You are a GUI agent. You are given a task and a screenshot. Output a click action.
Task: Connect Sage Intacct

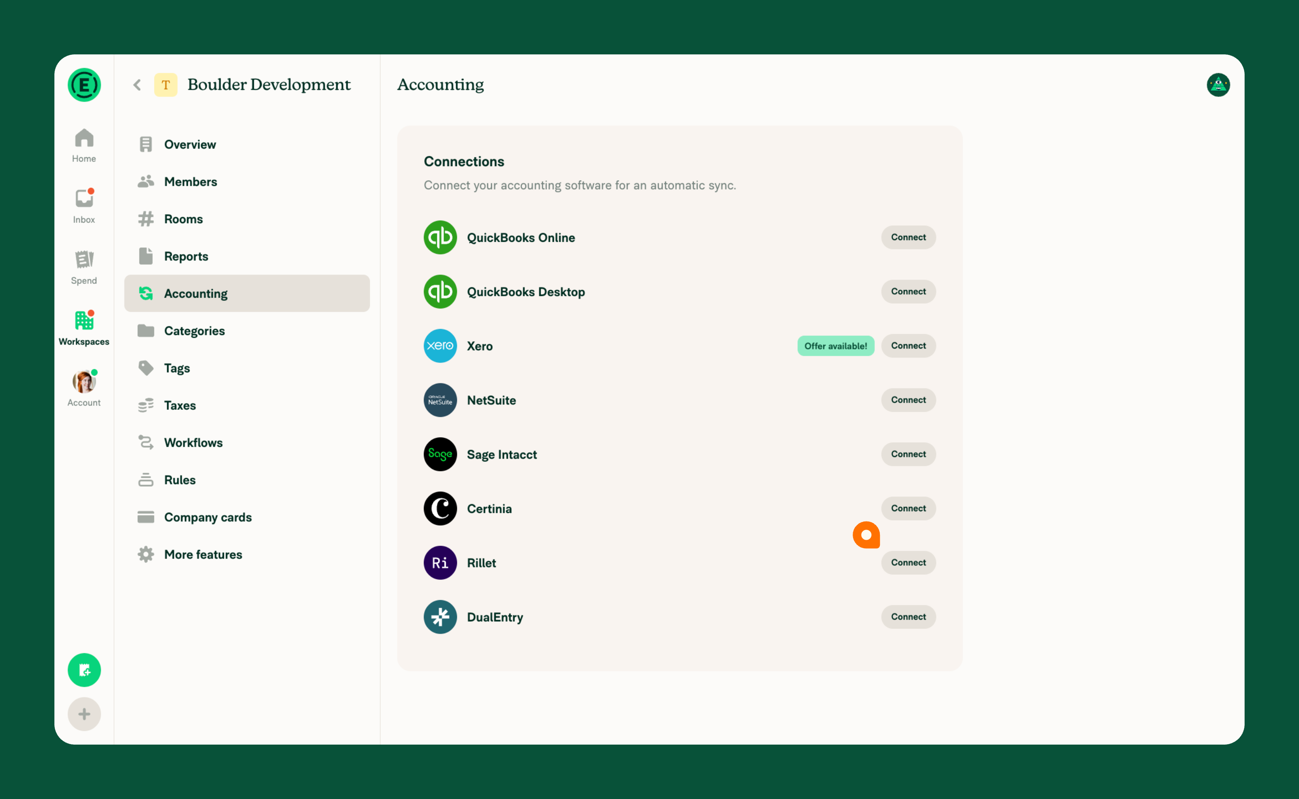pos(908,454)
